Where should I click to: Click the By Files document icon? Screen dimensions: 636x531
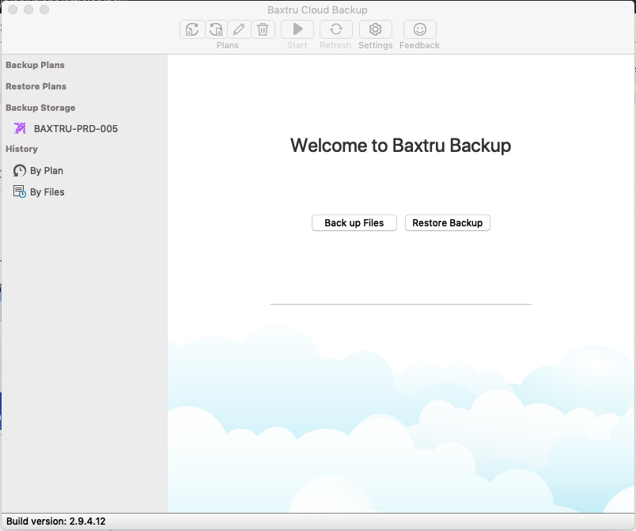[20, 192]
